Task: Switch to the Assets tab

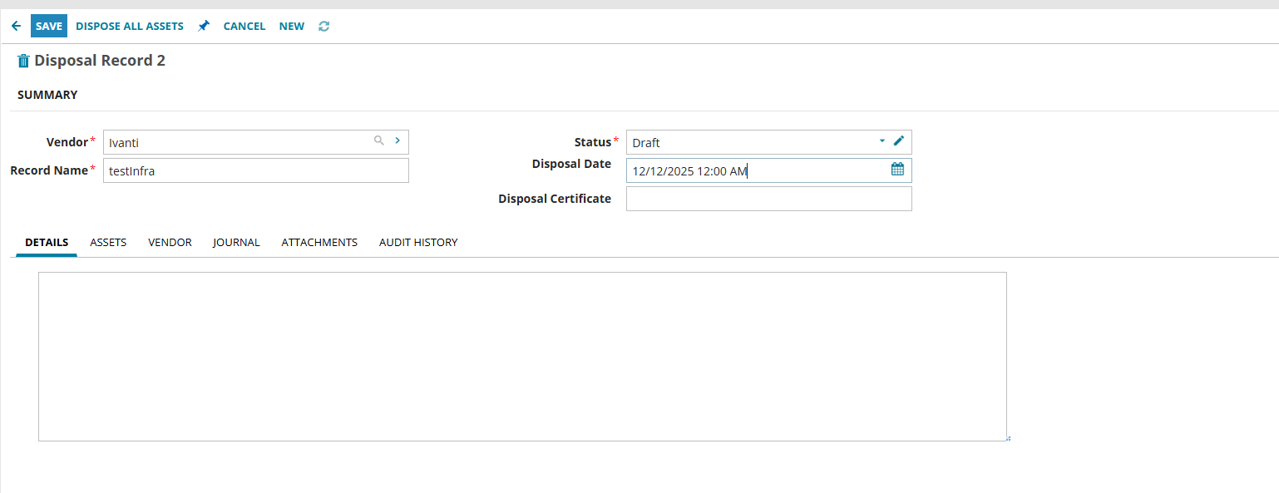Action: pyautogui.click(x=108, y=242)
